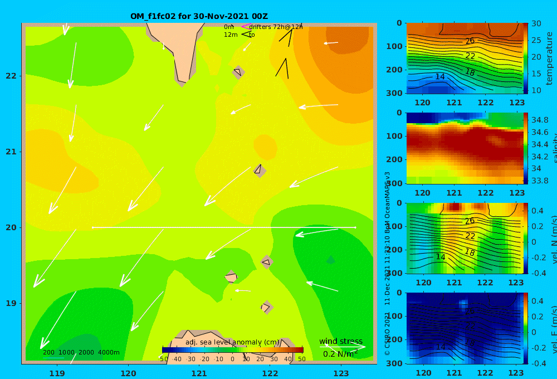
Task: Click the temperature section panel
Action: [x=465, y=59]
